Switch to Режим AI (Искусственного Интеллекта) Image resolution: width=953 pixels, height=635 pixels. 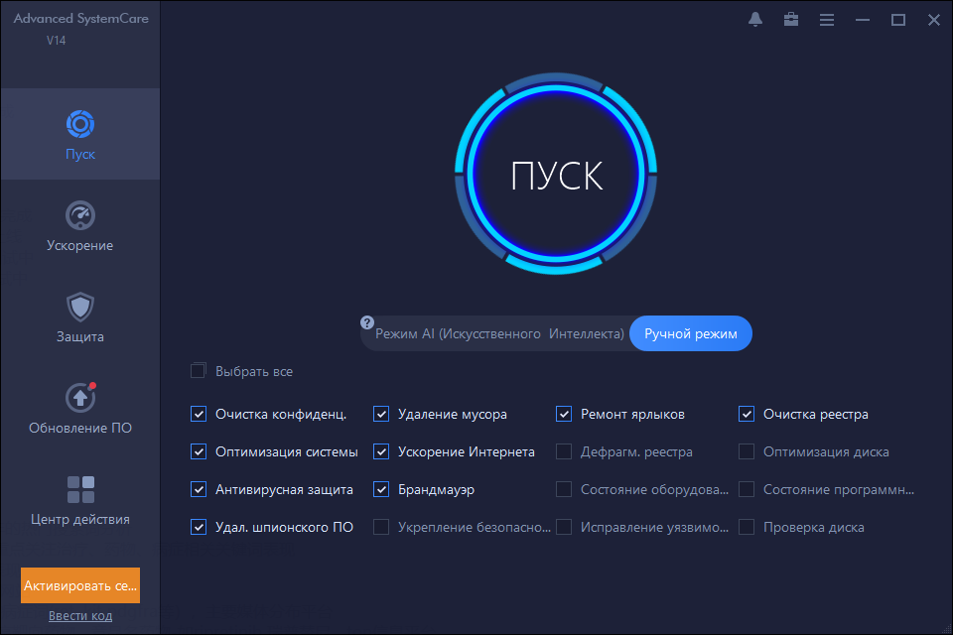[499, 333]
